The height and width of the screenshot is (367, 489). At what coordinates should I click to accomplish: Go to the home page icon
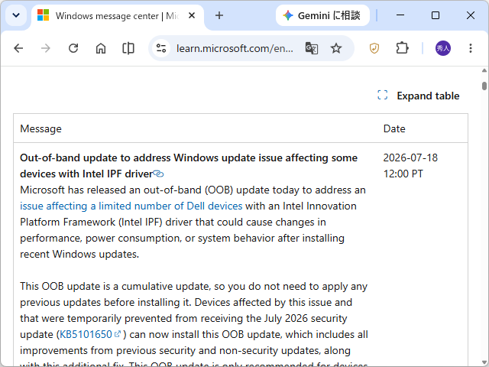(x=101, y=48)
